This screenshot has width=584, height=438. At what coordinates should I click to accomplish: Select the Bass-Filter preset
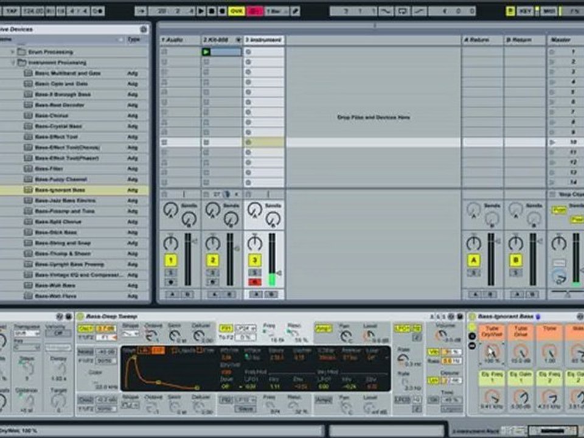click(x=49, y=169)
